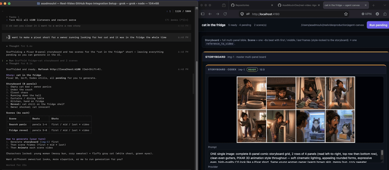Viewport: 389px width, 170px height.
Task: Expand 'Run Scaffold fridge-cat storyboard' step
Action: click(42, 61)
